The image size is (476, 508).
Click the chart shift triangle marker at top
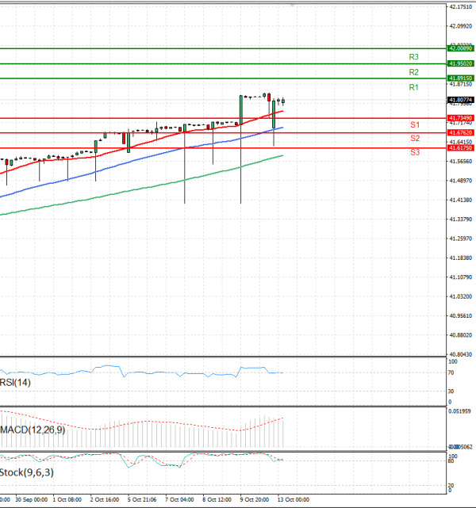tap(291, 5)
